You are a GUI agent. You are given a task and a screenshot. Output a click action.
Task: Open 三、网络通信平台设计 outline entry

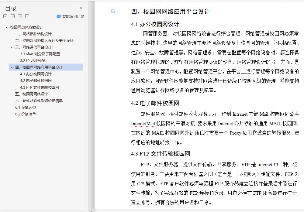coord(33,47)
